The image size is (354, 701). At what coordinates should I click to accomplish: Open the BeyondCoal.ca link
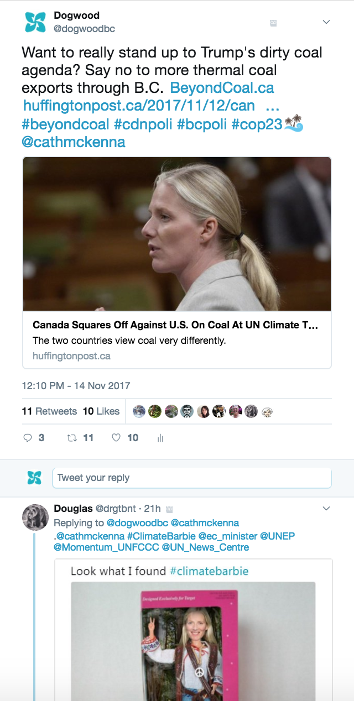tap(222, 88)
